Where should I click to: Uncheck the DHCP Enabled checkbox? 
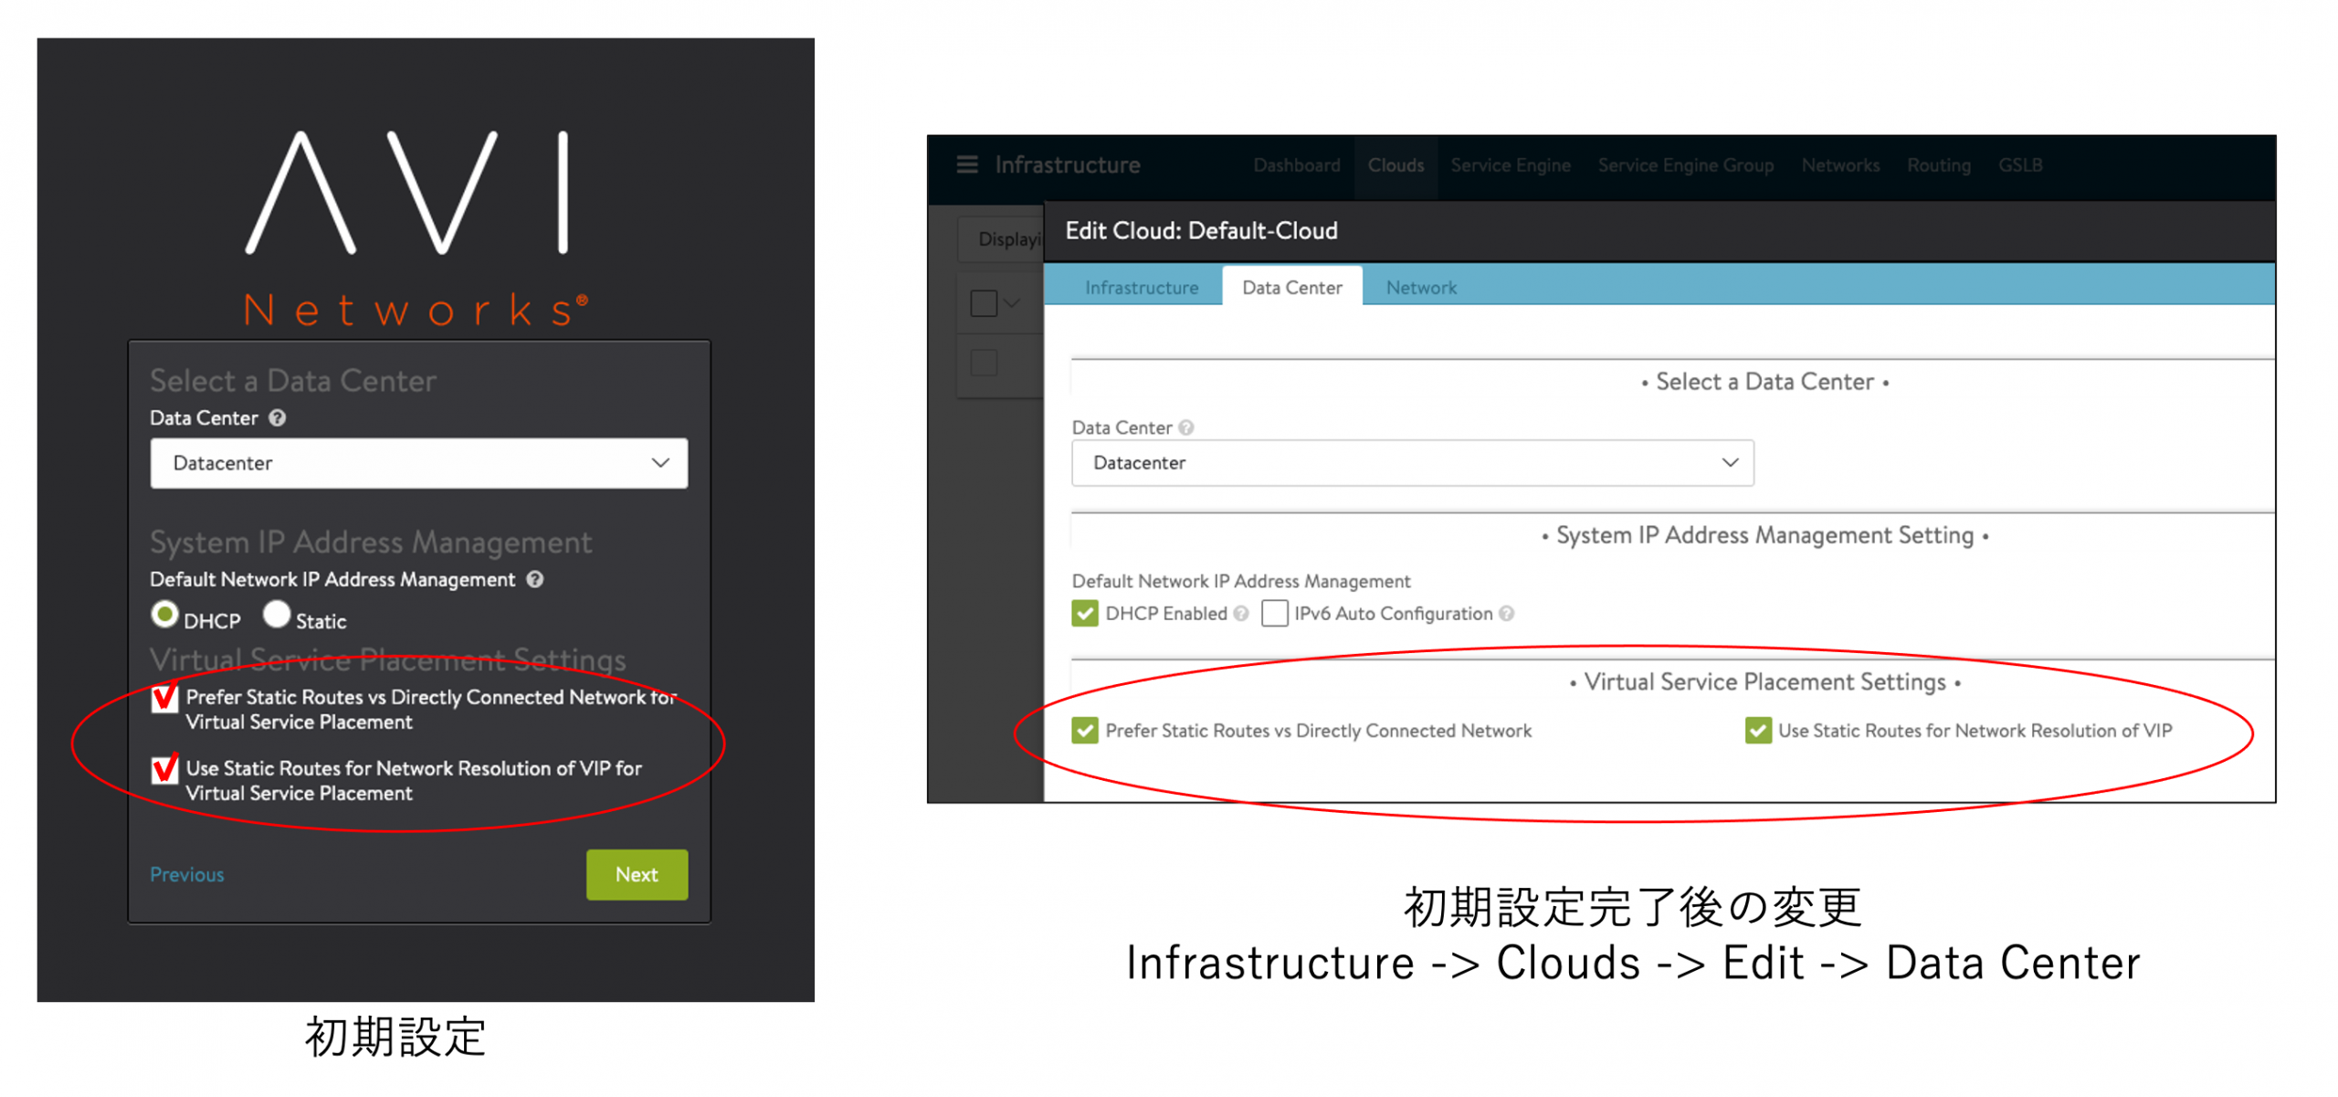(1085, 614)
